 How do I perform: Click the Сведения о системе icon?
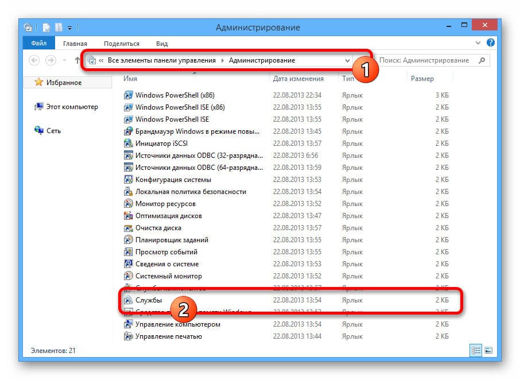(129, 264)
